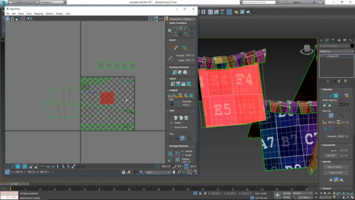Open the CheckerPattern texture dropdown

tap(182, 19)
